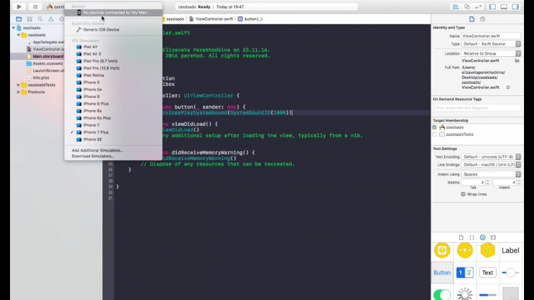The height and width of the screenshot is (300, 534).
Task: Click the On Demand Resource Tags field
Action: coord(477,107)
